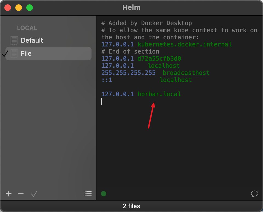Toggle the active checkmark beside File
The height and width of the screenshot is (212, 263).
pyautogui.click(x=5, y=54)
